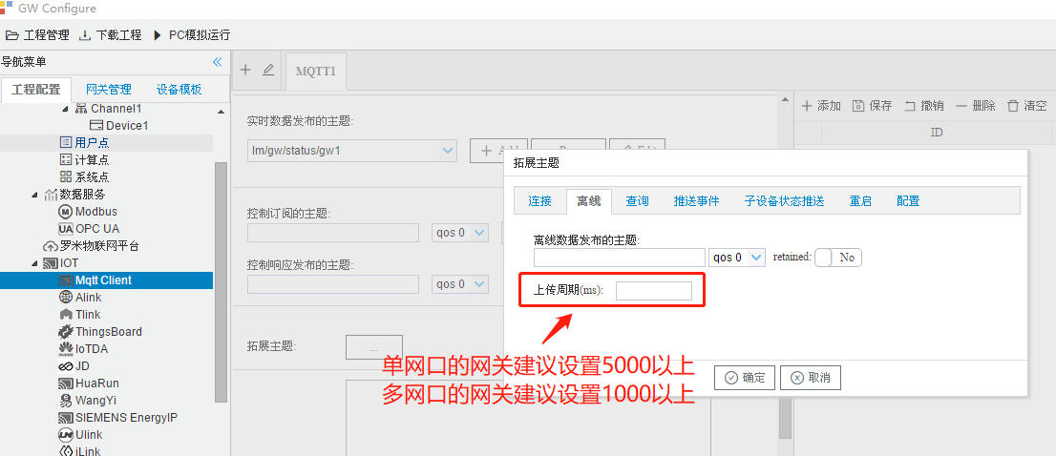The image size is (1056, 456).
Task: Select 系统点 system points
Action: point(85,177)
